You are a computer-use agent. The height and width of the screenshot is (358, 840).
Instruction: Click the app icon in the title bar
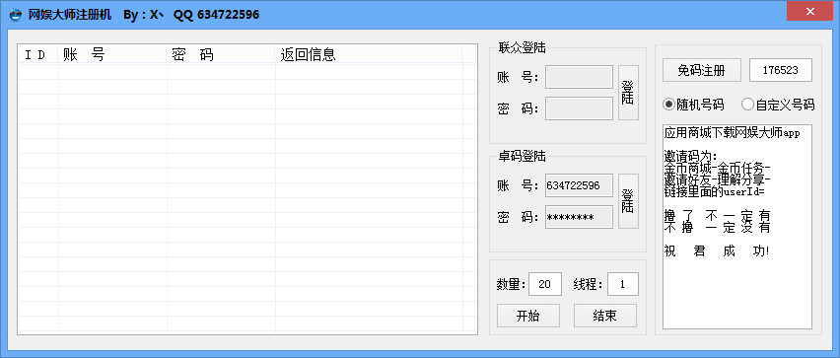point(17,15)
